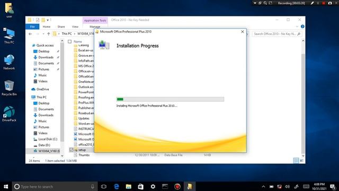Open quick access toolbar dropdown arrow

48,20
